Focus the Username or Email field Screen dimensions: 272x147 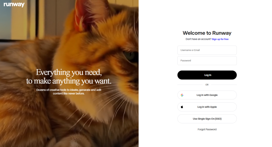tap(207, 50)
